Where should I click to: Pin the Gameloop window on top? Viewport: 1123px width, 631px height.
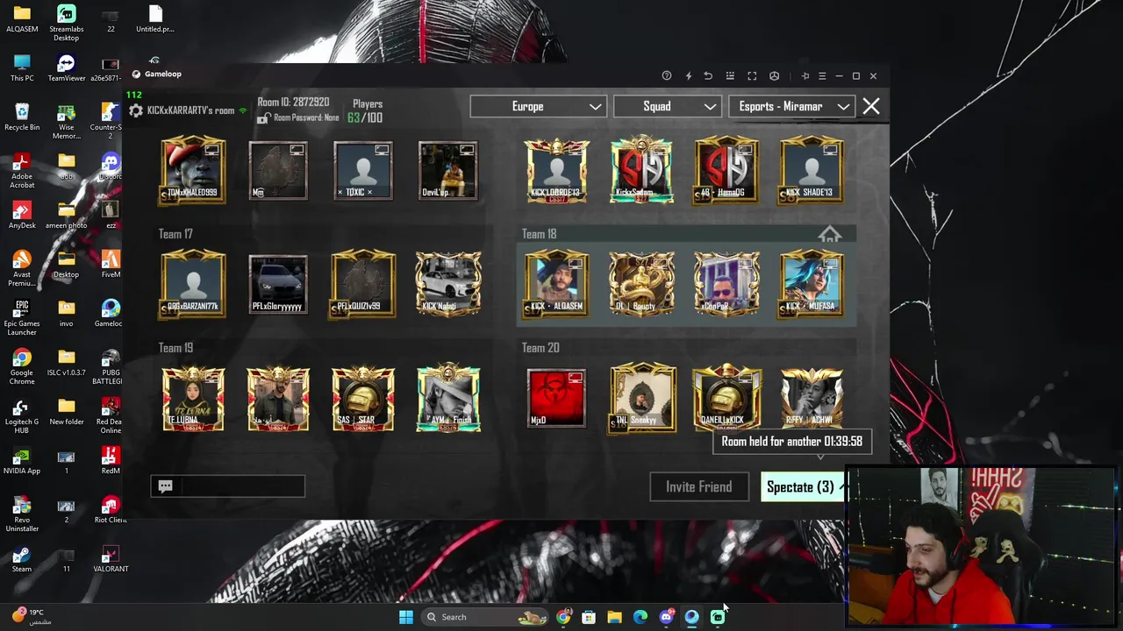pos(805,76)
